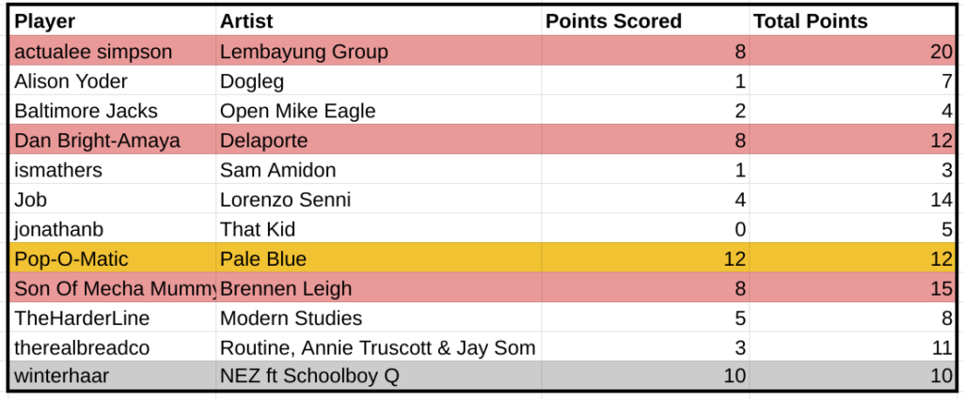This screenshot has width=963, height=399.
Task: Select the Lorenzo Senni cell
Action: [x=285, y=200]
